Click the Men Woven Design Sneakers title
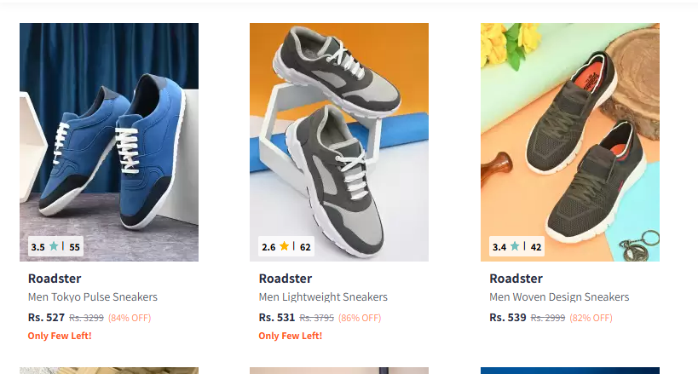 (x=559, y=297)
